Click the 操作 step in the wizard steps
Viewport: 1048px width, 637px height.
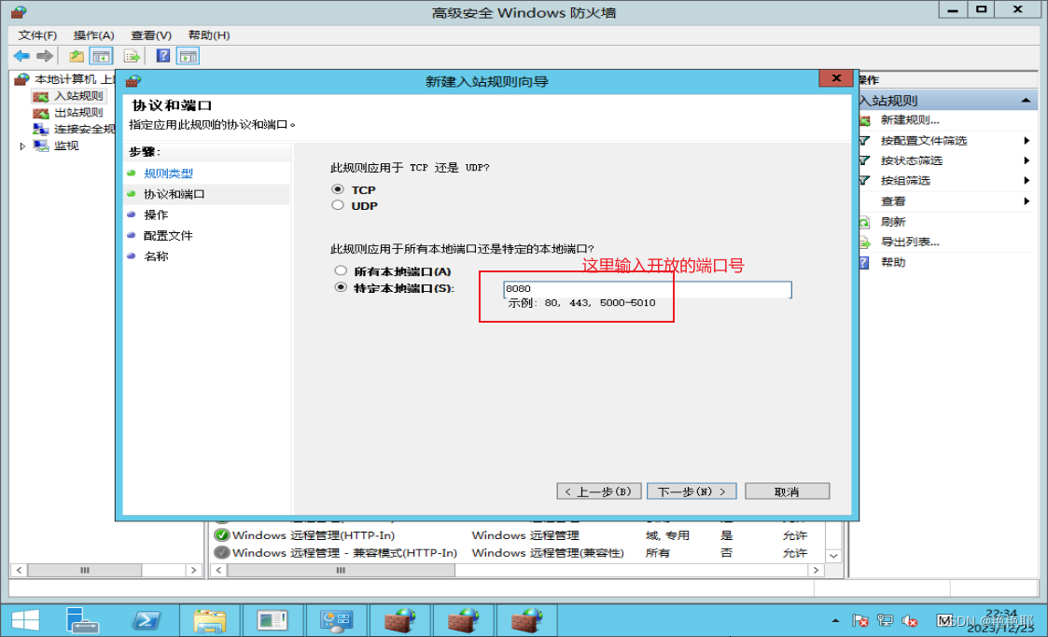(x=156, y=215)
